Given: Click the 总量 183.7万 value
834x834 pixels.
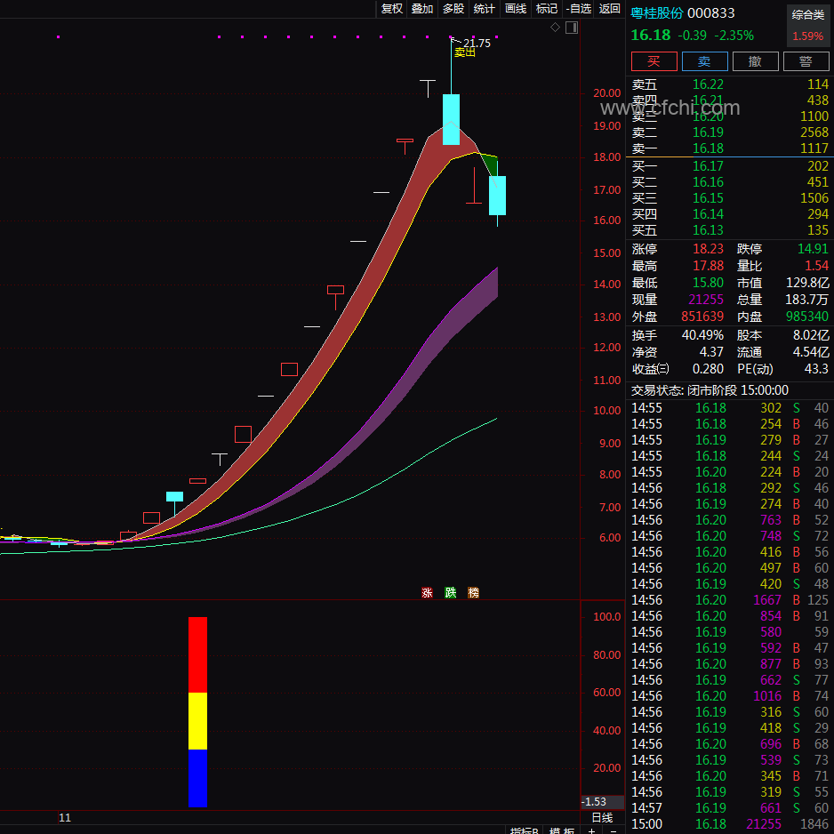Looking at the screenshot, I should 807,300.
